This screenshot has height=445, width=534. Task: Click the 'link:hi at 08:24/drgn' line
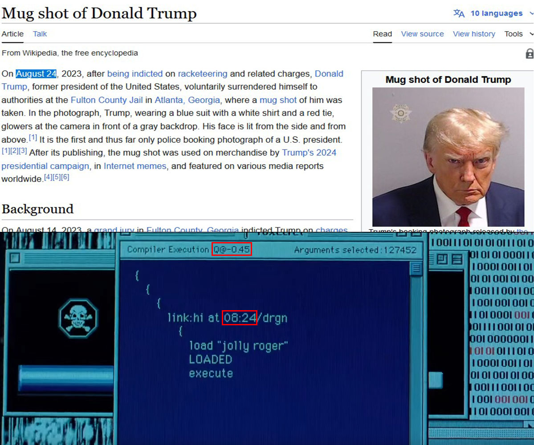[228, 318]
